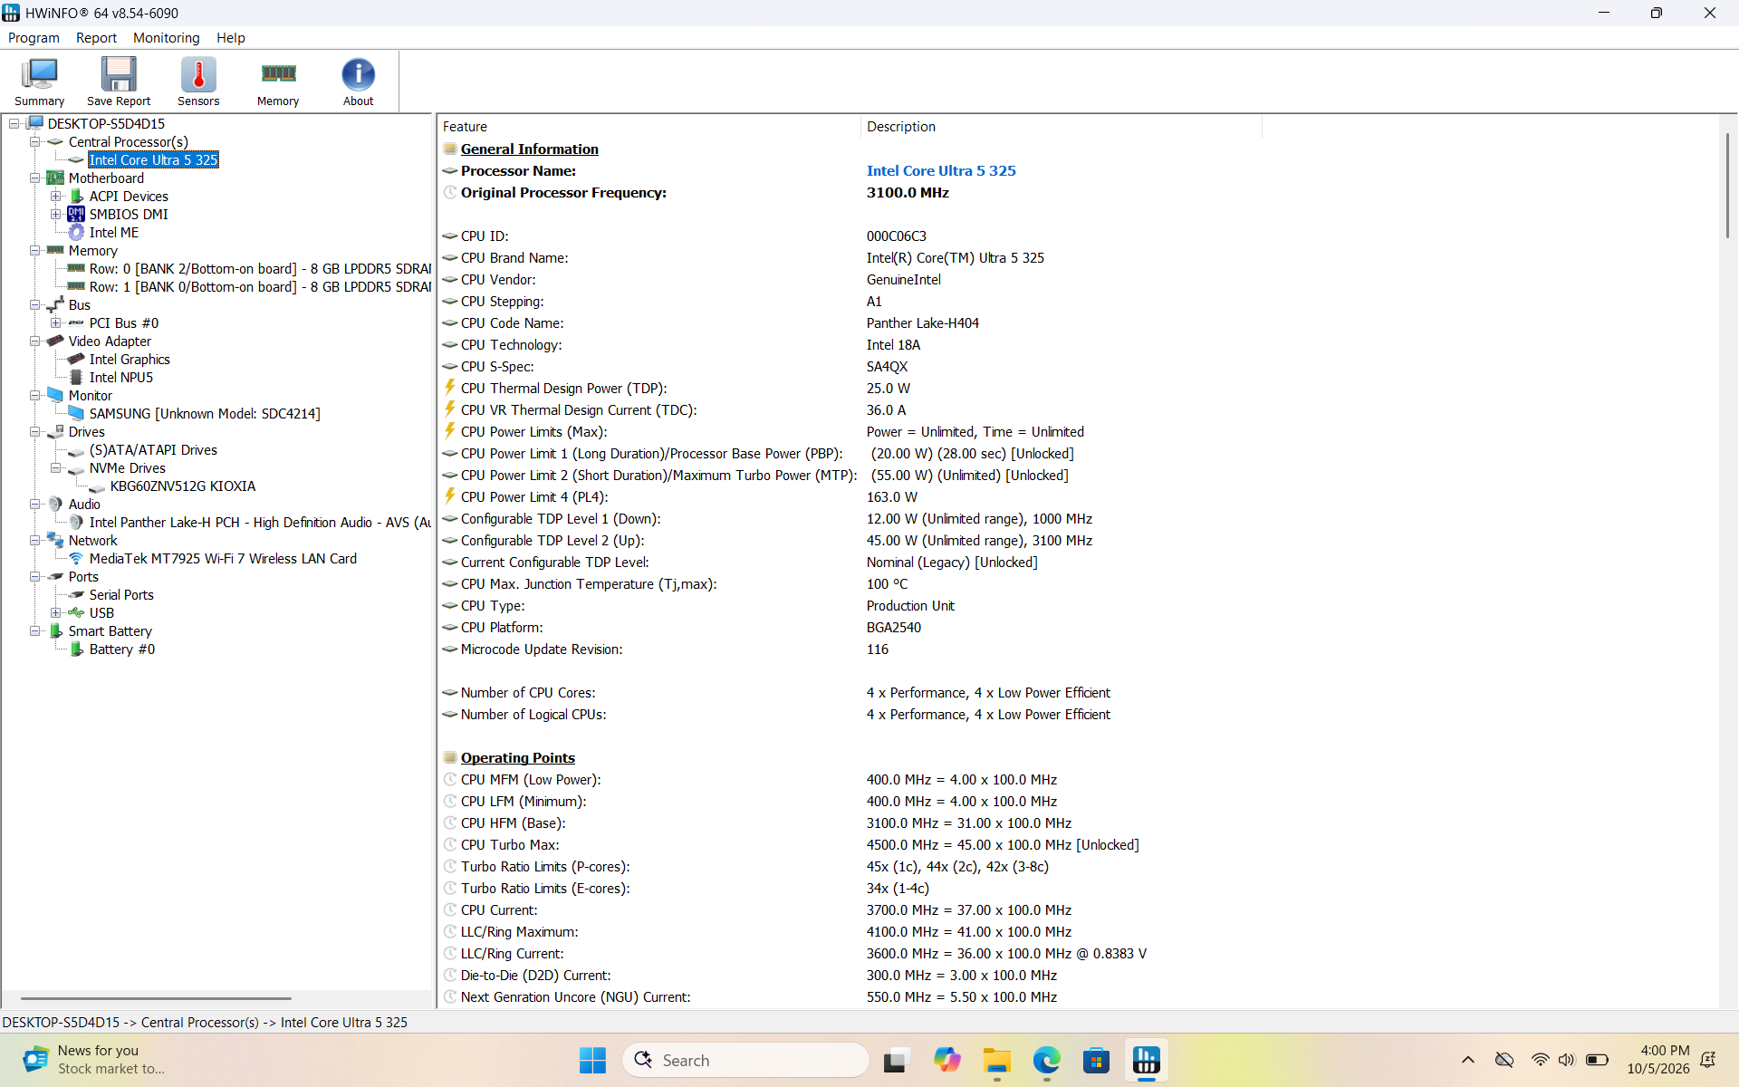The height and width of the screenshot is (1087, 1739).
Task: Select ACPI Devices in tree
Action: tap(129, 197)
